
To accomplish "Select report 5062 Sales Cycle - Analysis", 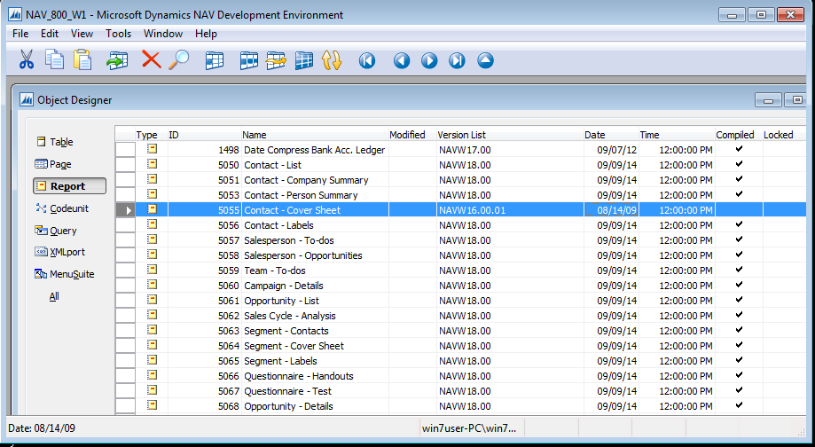I will tap(289, 316).
